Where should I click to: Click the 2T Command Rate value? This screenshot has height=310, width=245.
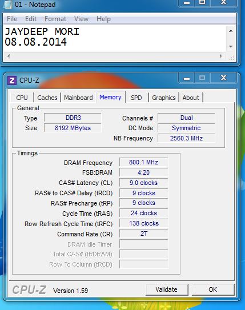[143, 233]
